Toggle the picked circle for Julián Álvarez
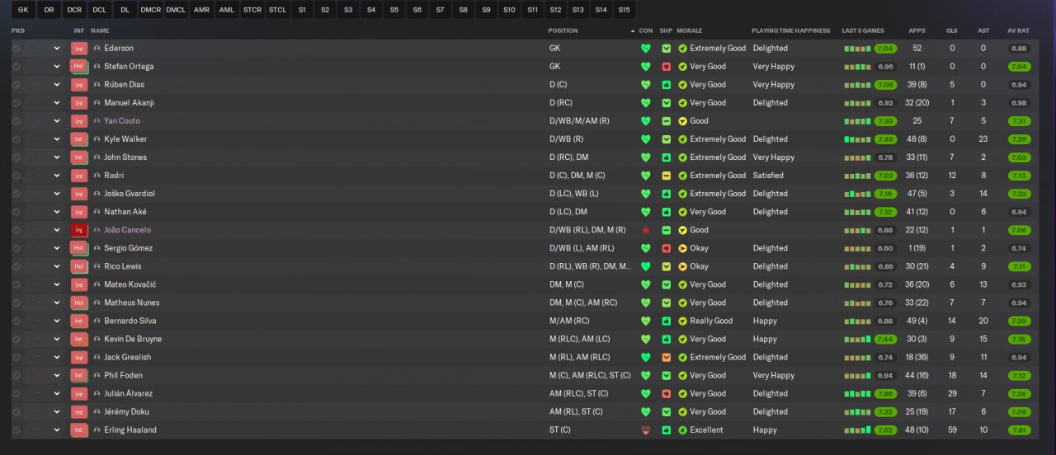The width and height of the screenshot is (1056, 455). coord(16,394)
